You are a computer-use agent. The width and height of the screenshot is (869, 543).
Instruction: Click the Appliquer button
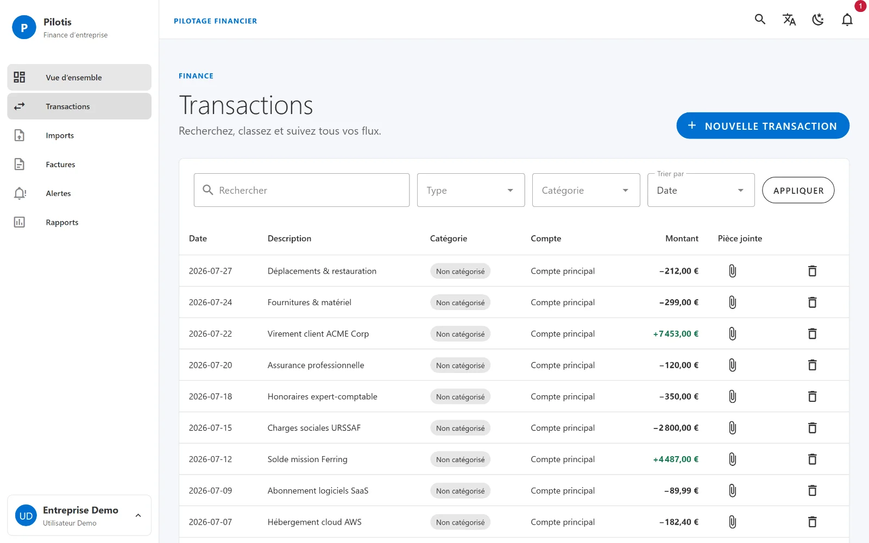[x=798, y=190]
